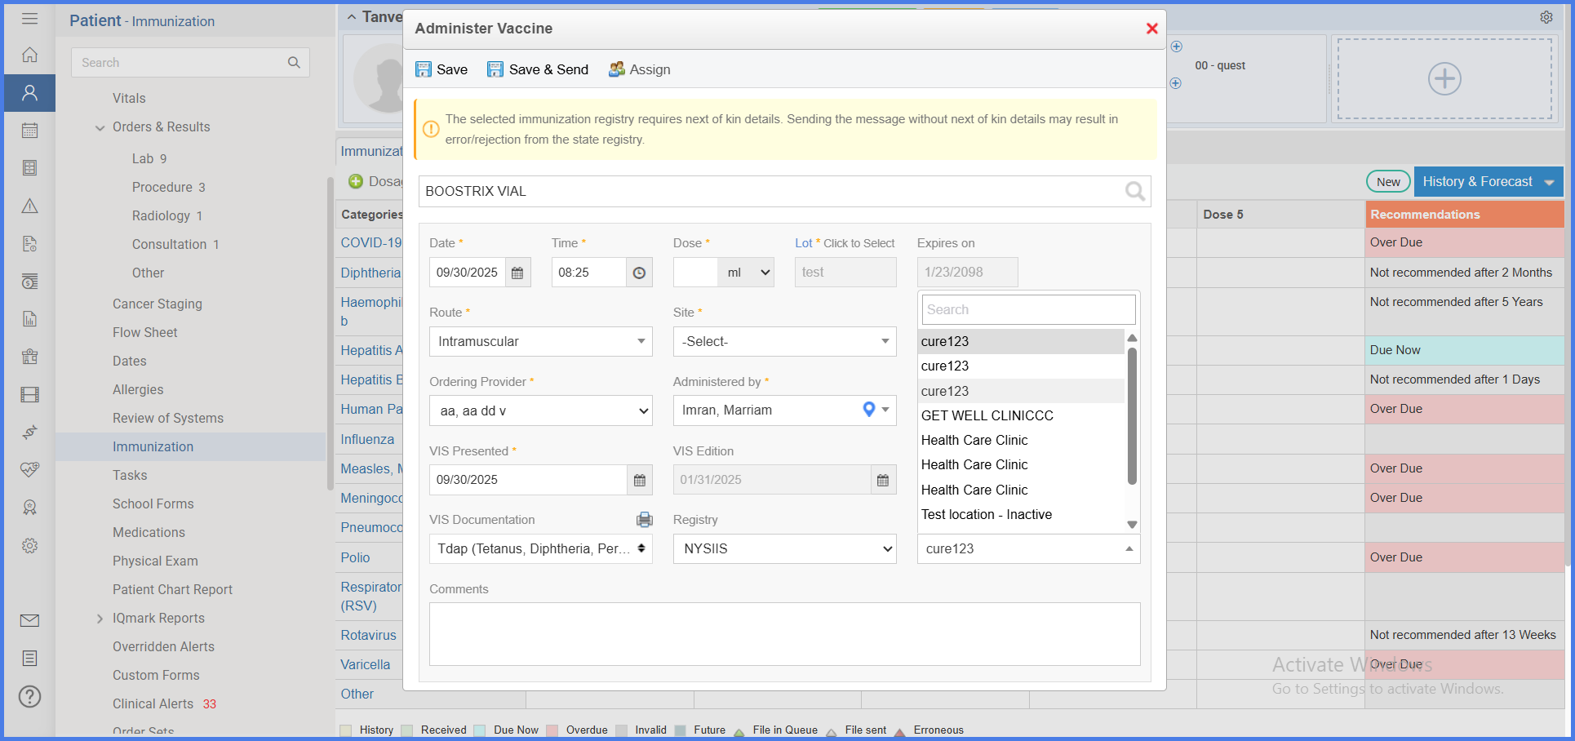Click the Comments text area
The height and width of the screenshot is (741, 1575).
click(784, 634)
